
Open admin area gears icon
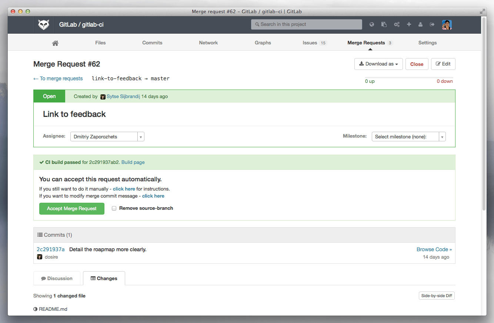[x=397, y=24]
